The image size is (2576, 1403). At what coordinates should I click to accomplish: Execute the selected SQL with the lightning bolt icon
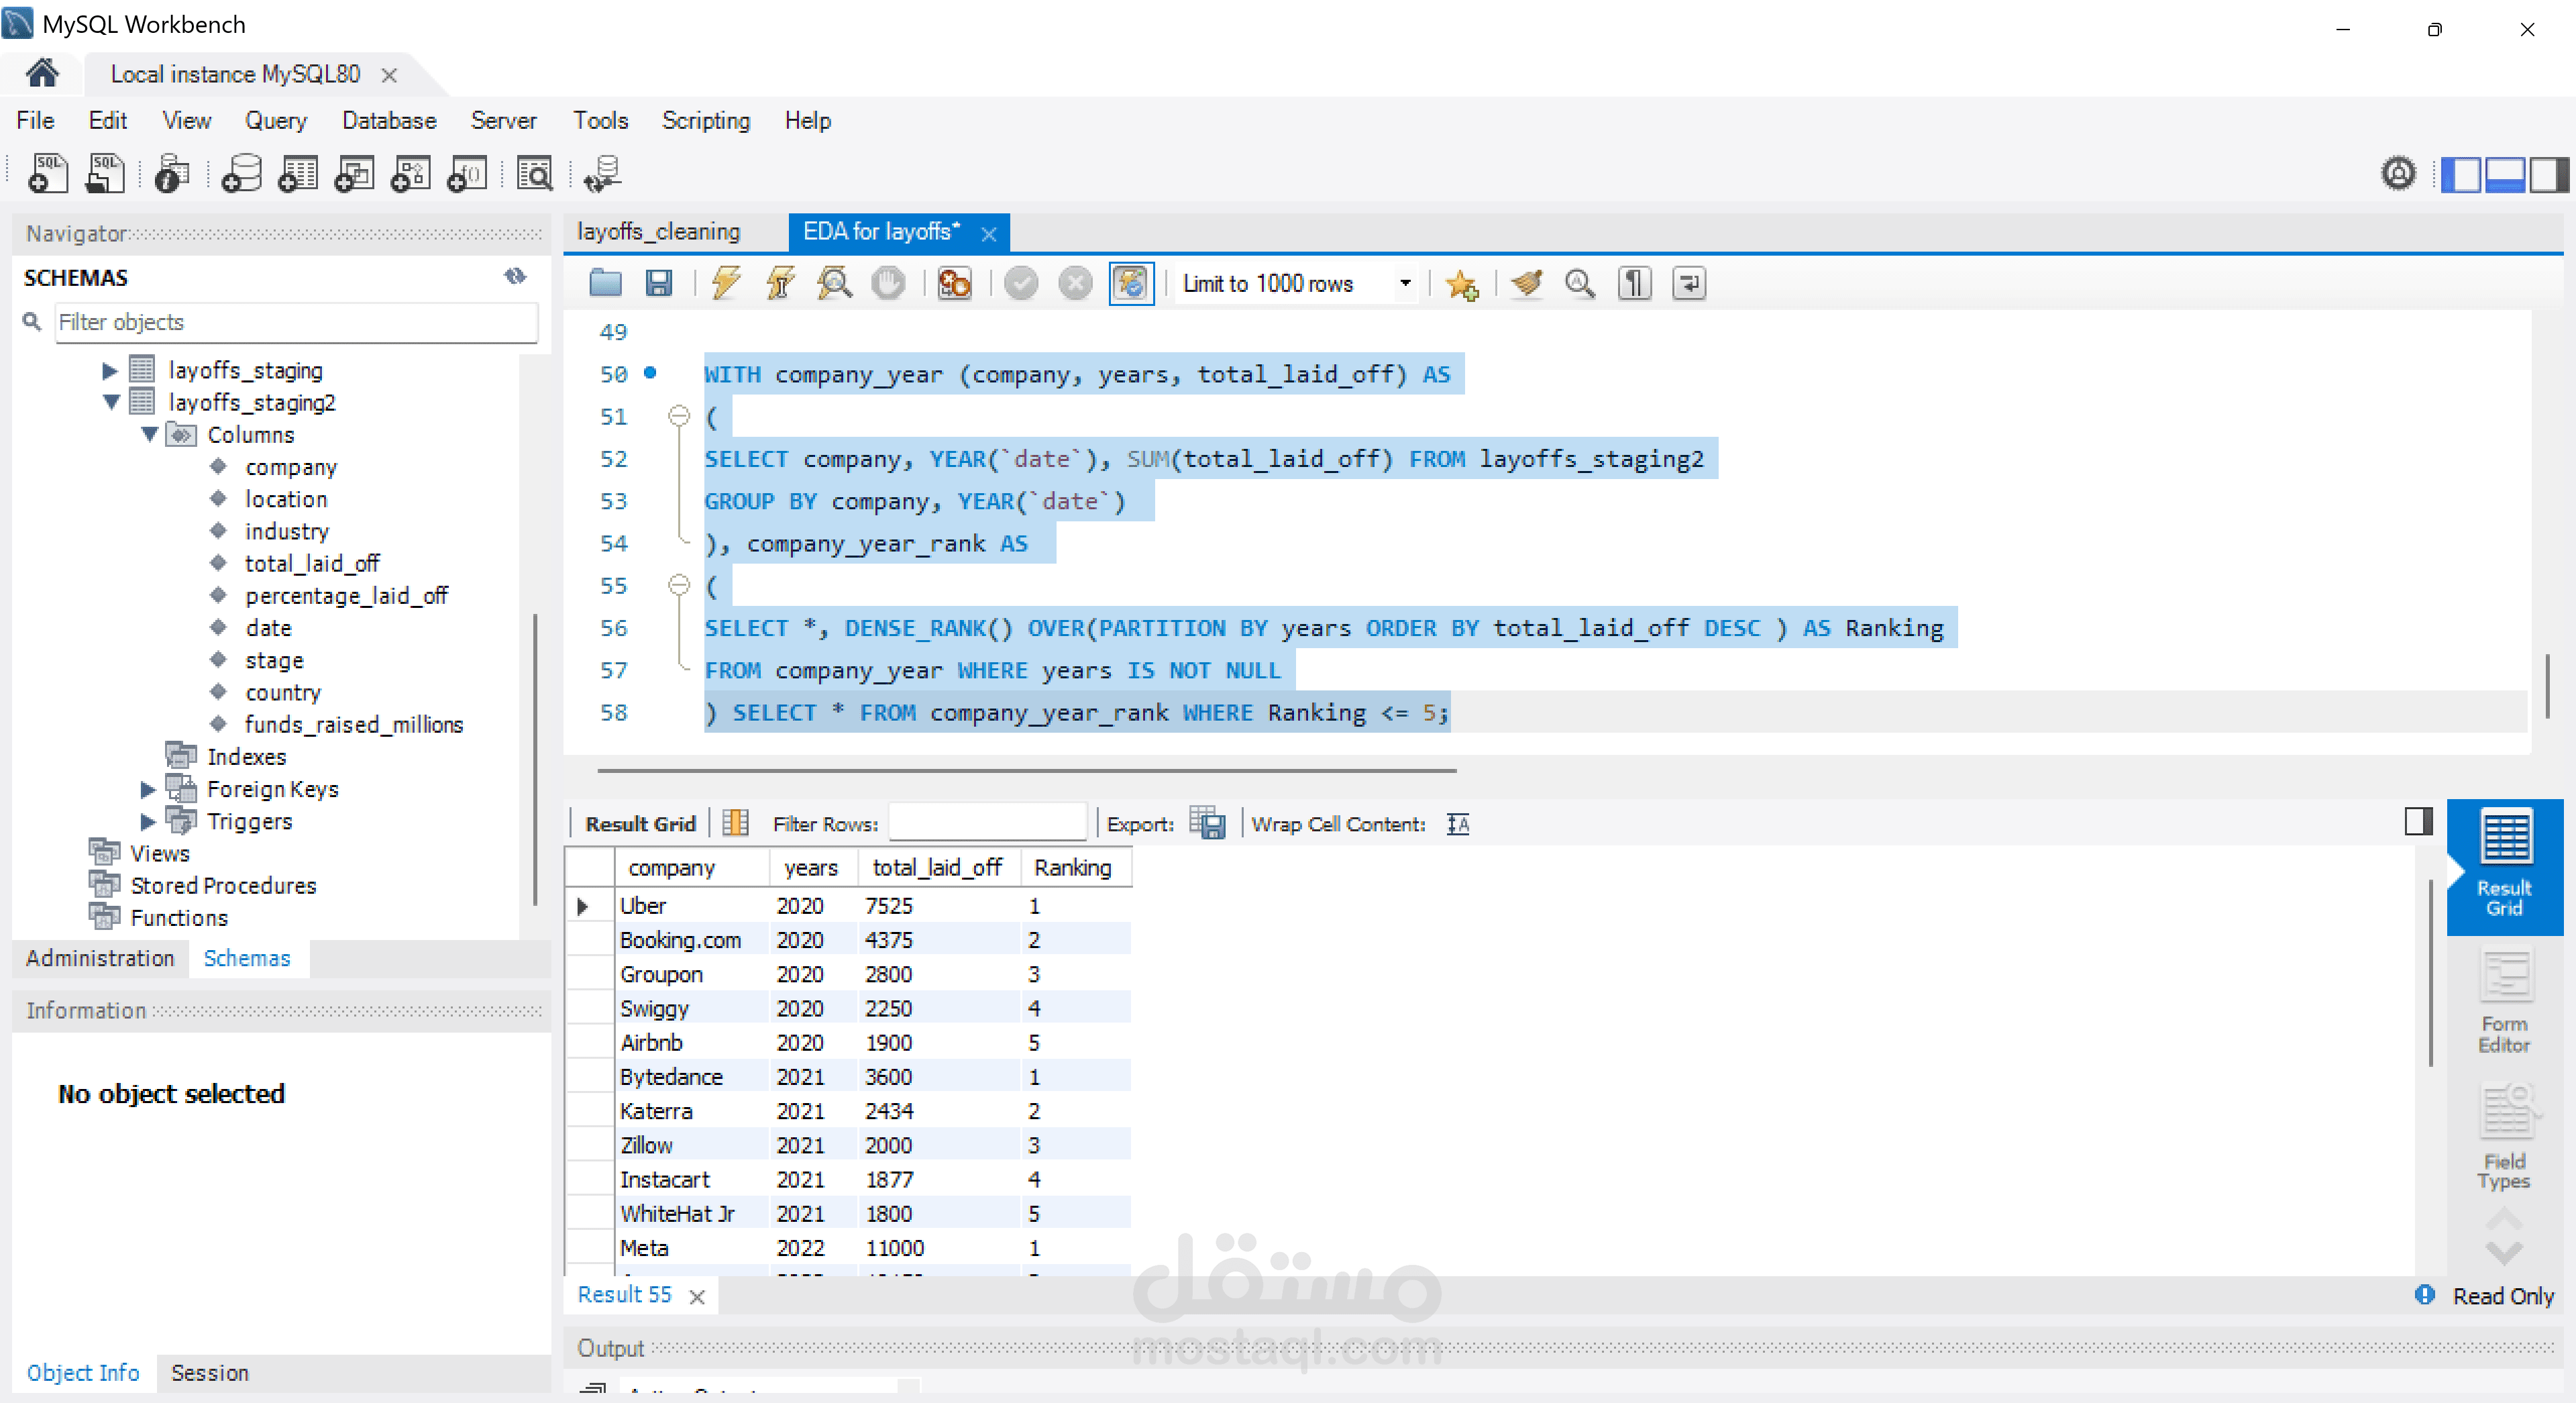[726, 284]
